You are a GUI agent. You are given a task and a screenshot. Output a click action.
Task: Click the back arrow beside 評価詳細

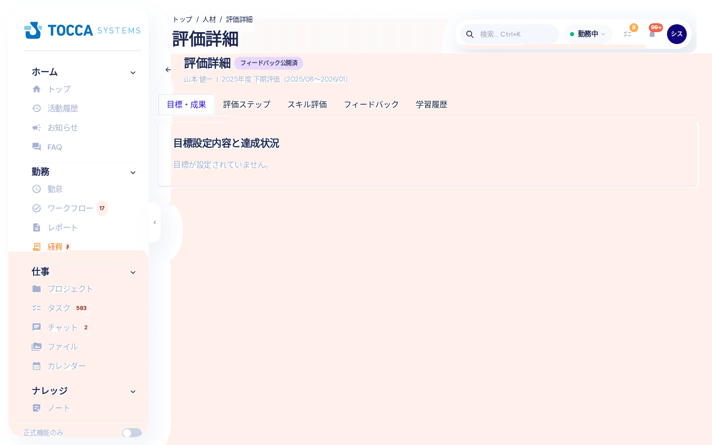click(168, 70)
